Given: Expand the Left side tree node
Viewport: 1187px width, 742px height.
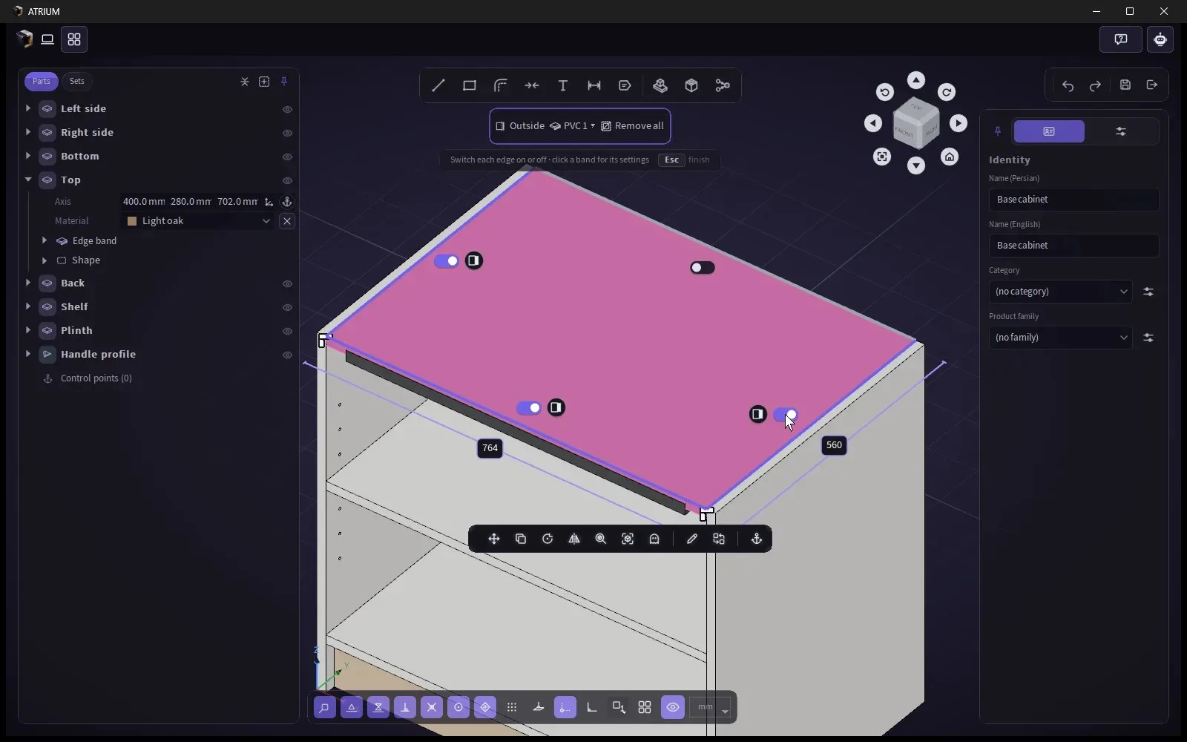Looking at the screenshot, I should (x=28, y=108).
